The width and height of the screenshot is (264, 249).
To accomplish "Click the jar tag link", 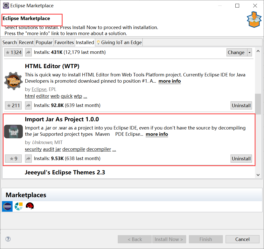I will [58, 149].
